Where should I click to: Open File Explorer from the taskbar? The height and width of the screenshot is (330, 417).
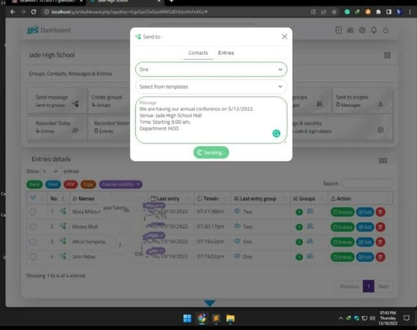(x=230, y=318)
